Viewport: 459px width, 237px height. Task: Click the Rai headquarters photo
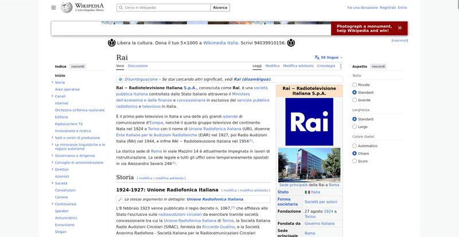coord(309,165)
